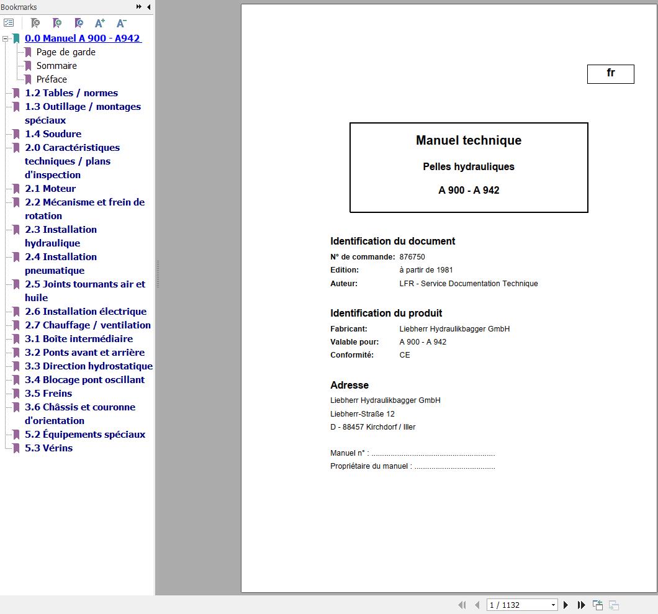
Task: Go to the previous page
Action: (x=477, y=605)
